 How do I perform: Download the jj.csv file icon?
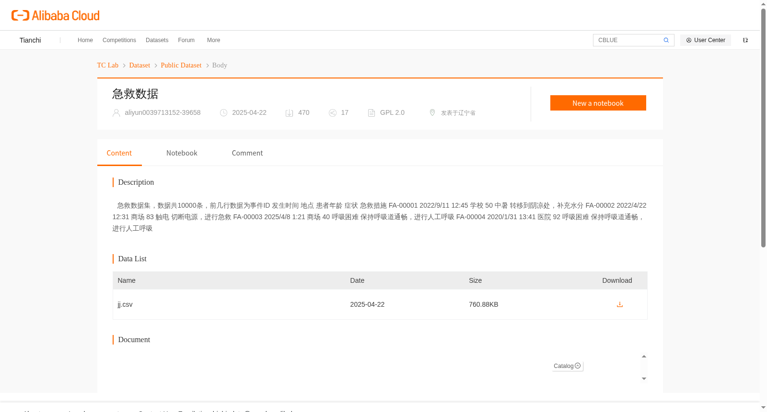coord(619,304)
